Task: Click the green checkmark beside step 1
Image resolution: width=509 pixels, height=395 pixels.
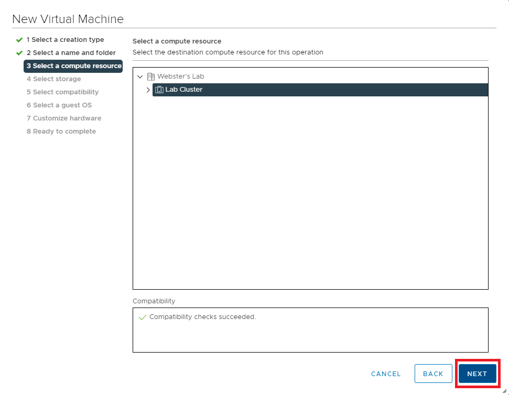Action: click(x=19, y=40)
